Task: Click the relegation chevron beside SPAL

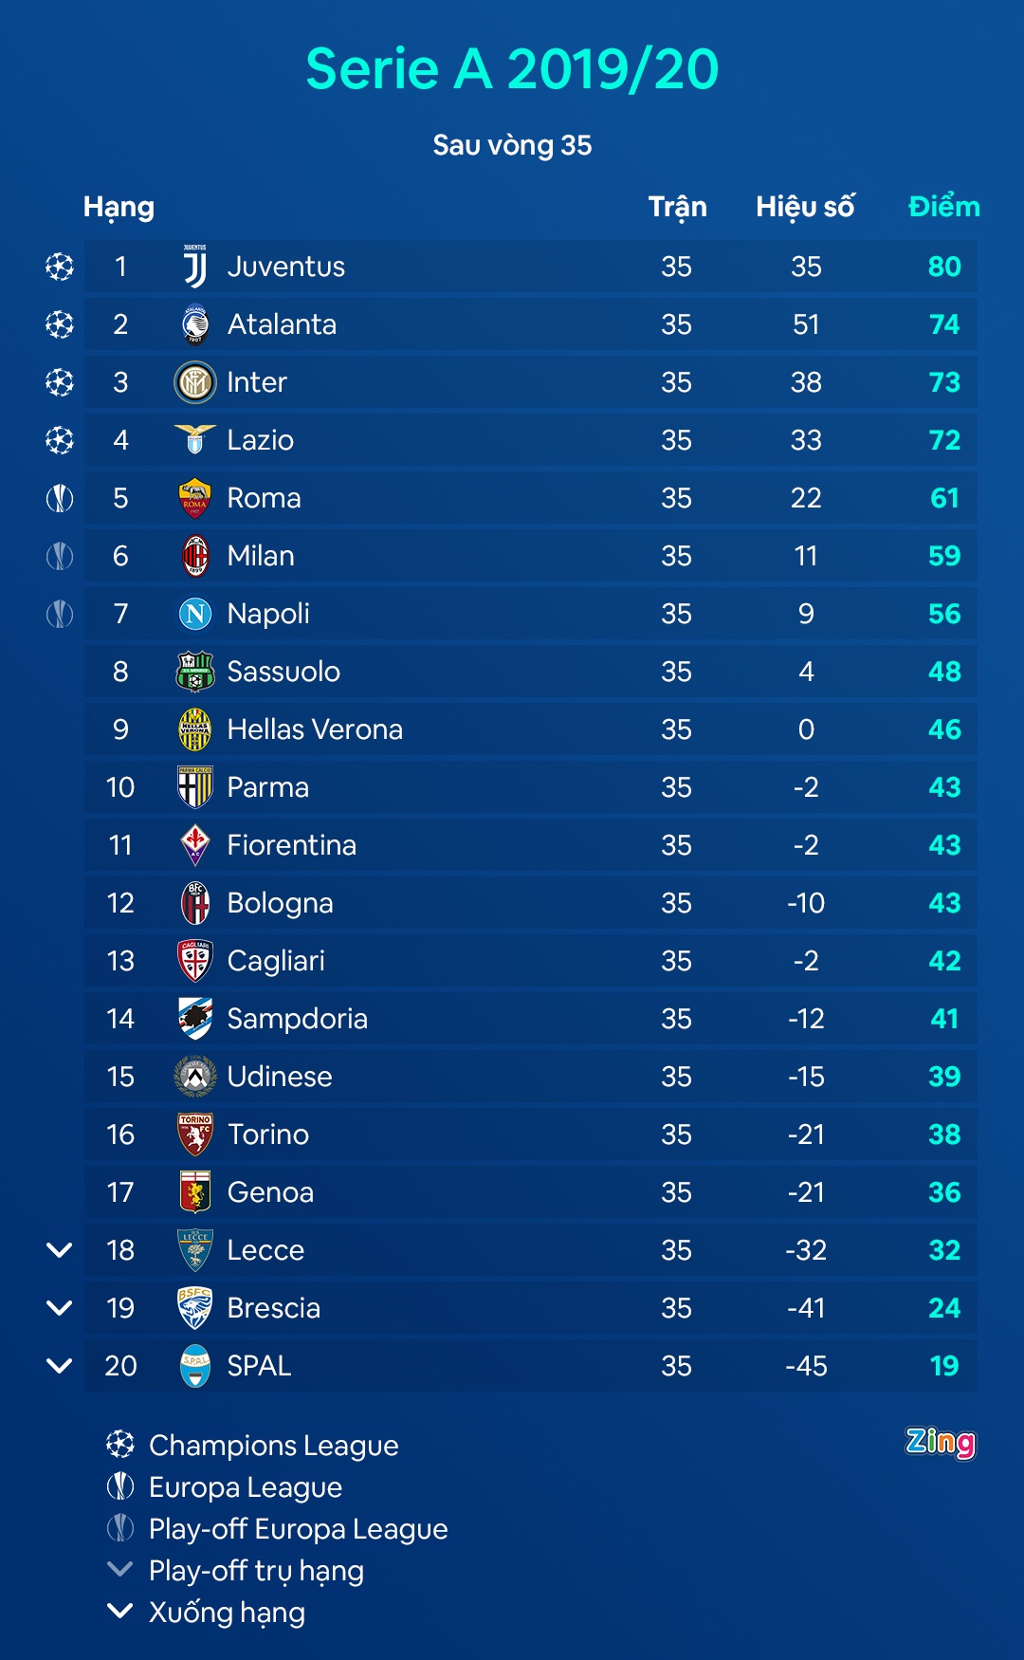Action: (60, 1366)
